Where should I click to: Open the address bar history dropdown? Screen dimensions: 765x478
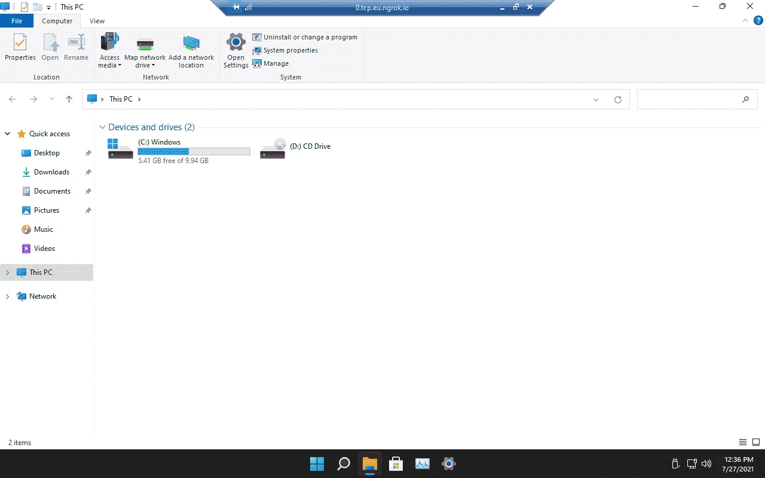[596, 100]
